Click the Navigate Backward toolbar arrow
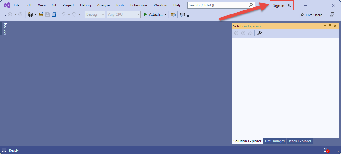The image size is (341, 154). click(10, 14)
